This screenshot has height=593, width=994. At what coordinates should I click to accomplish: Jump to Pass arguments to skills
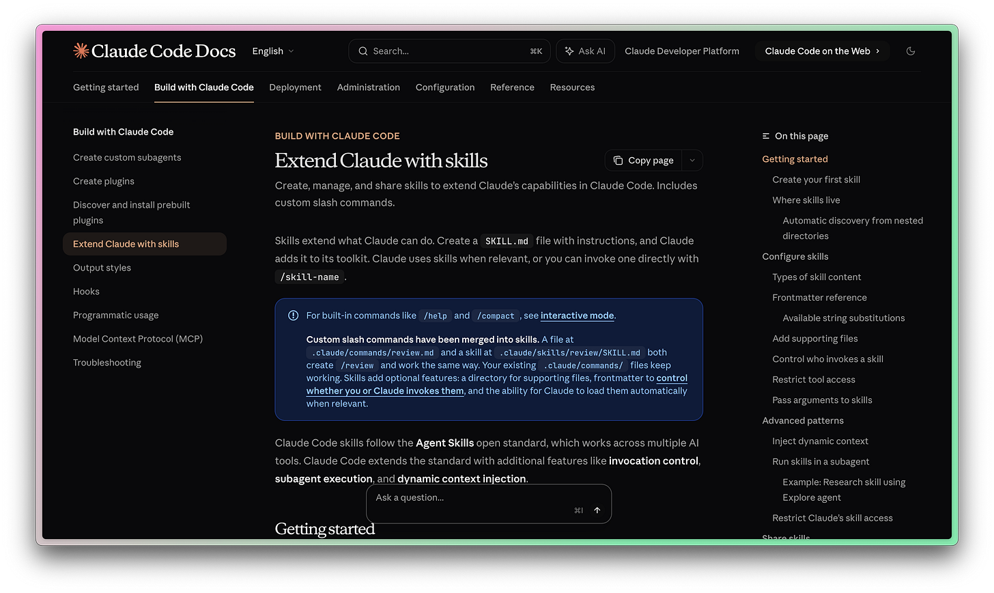click(x=822, y=400)
